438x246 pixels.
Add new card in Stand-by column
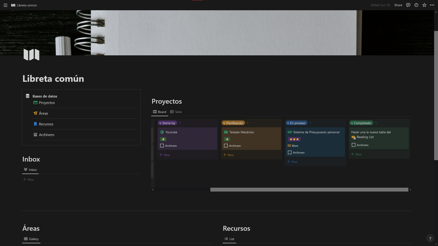point(165,155)
